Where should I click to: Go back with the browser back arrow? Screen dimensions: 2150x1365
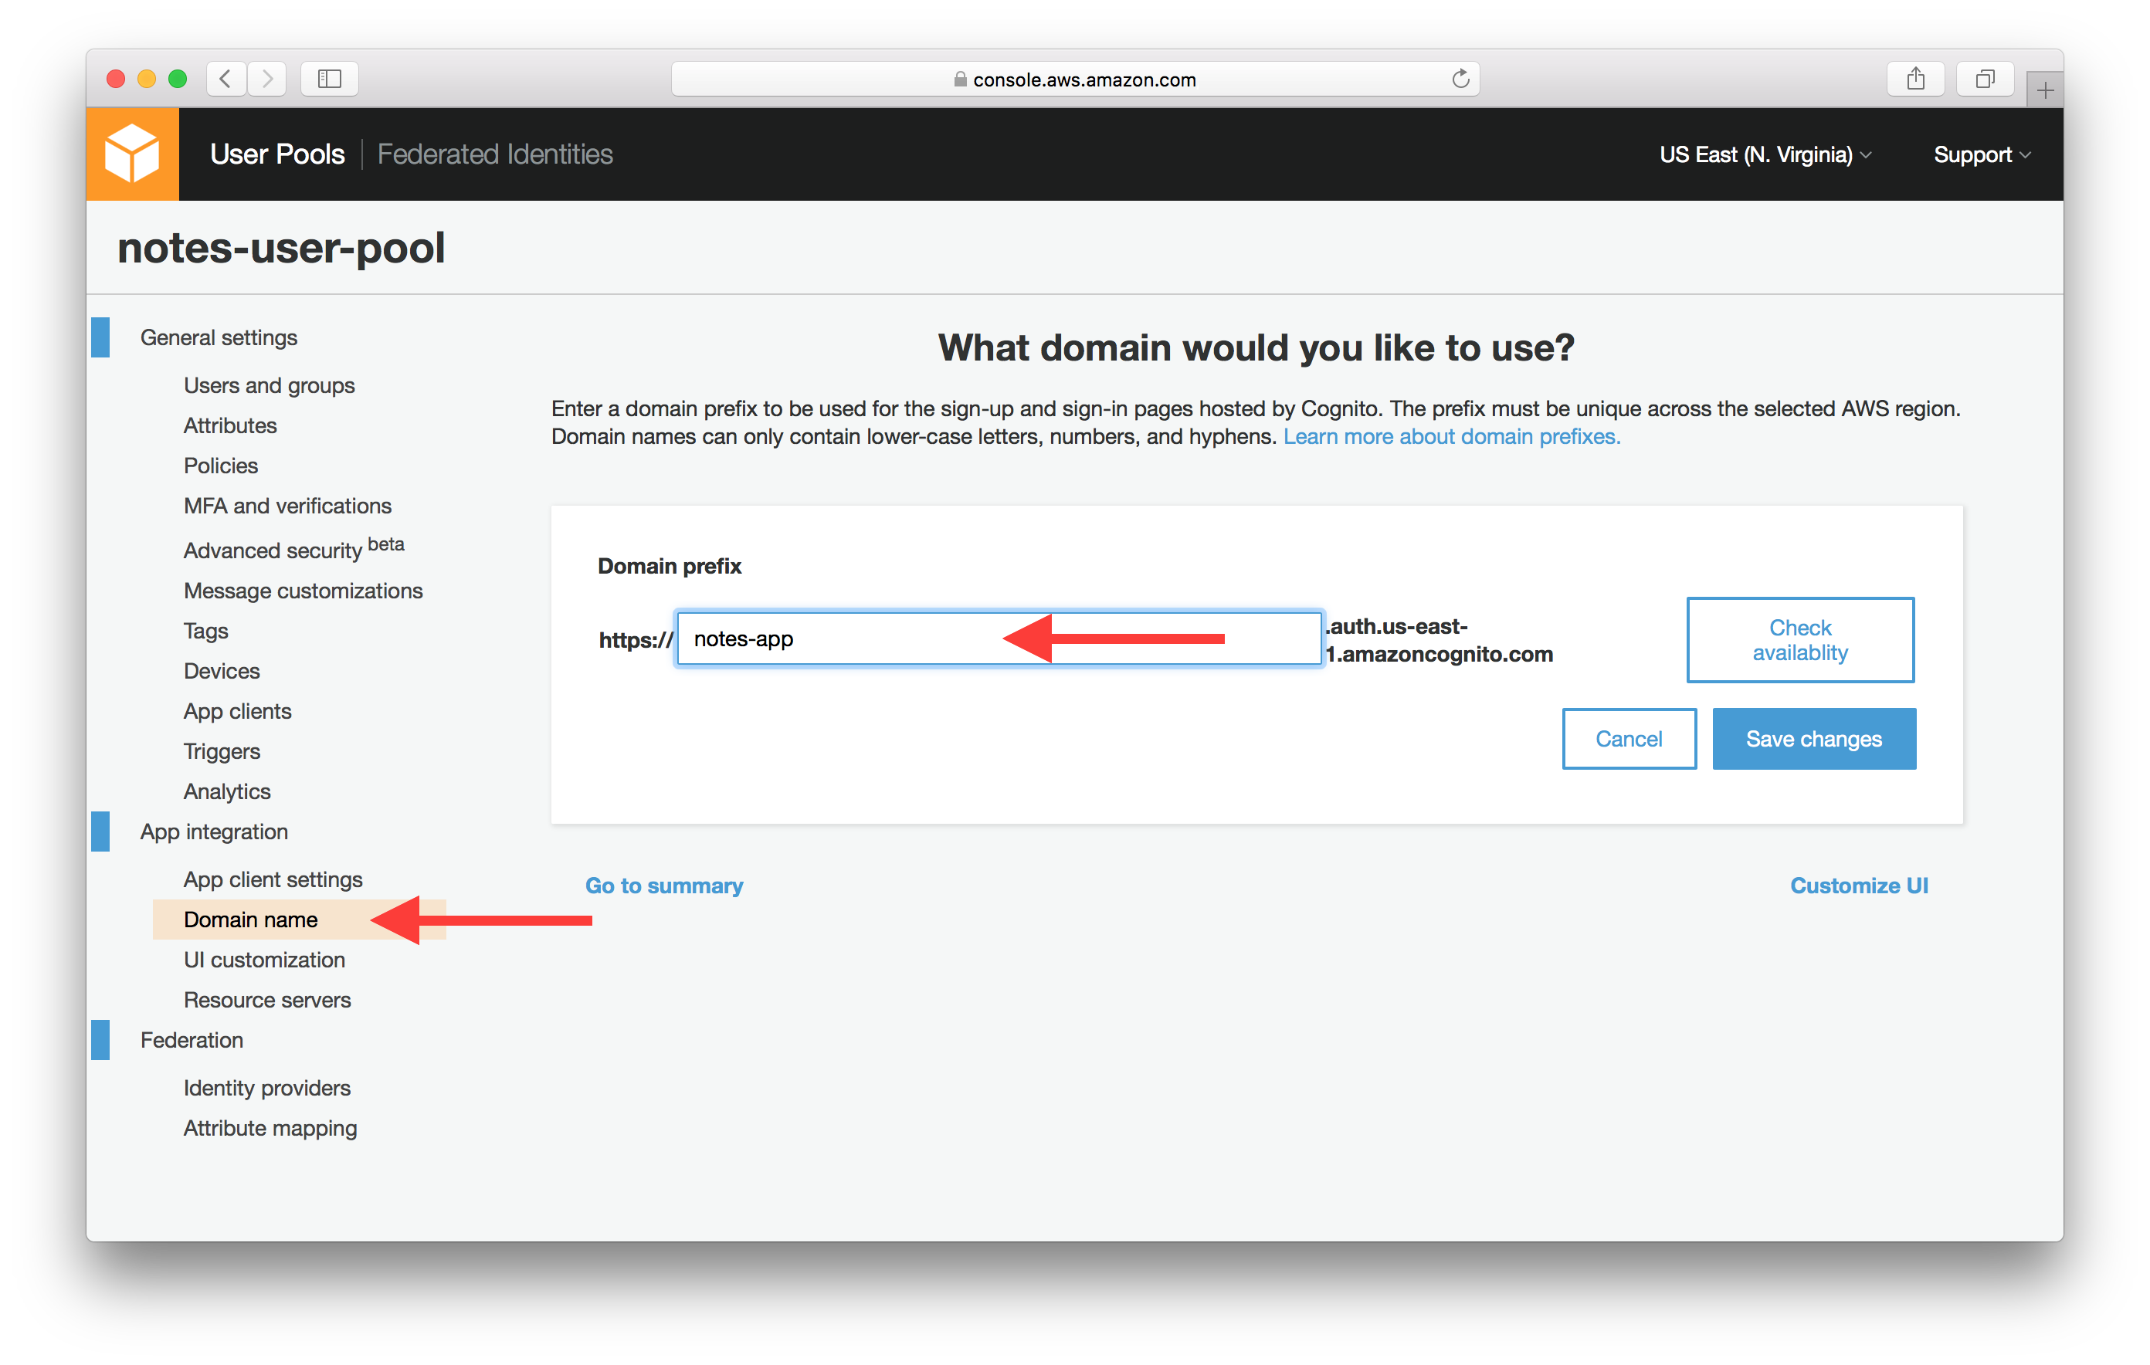coord(226,79)
